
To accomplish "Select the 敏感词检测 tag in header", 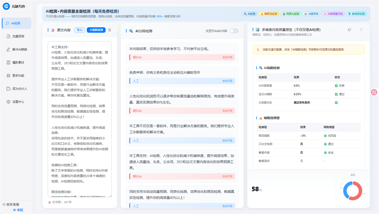I will [x=356, y=14].
